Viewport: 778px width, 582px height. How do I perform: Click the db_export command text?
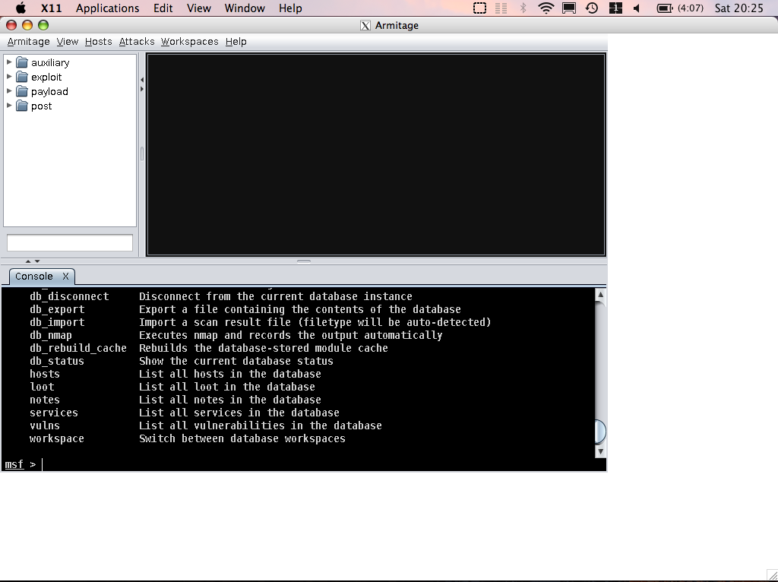(x=57, y=309)
